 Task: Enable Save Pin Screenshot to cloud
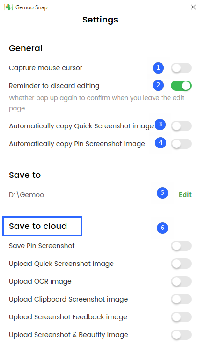(181, 246)
